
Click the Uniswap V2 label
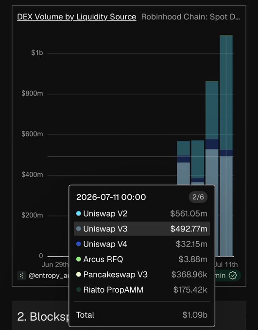pos(105,214)
